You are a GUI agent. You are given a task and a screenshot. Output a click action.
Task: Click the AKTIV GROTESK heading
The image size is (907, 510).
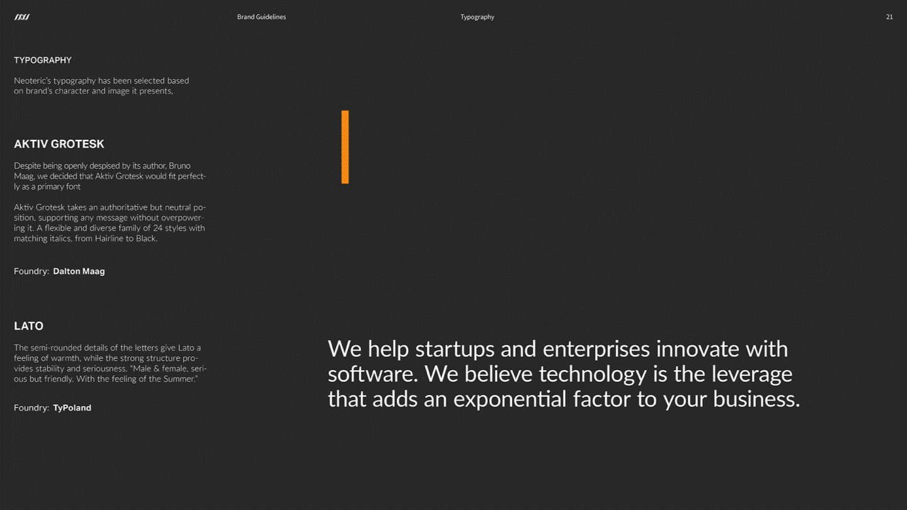tap(59, 144)
